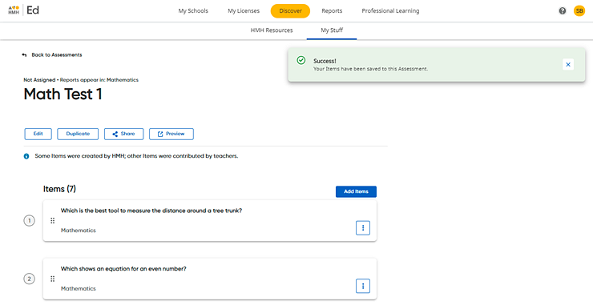593x305 pixels.
Task: Open the three-dot menu for the tree trunk question
Action: (x=363, y=228)
